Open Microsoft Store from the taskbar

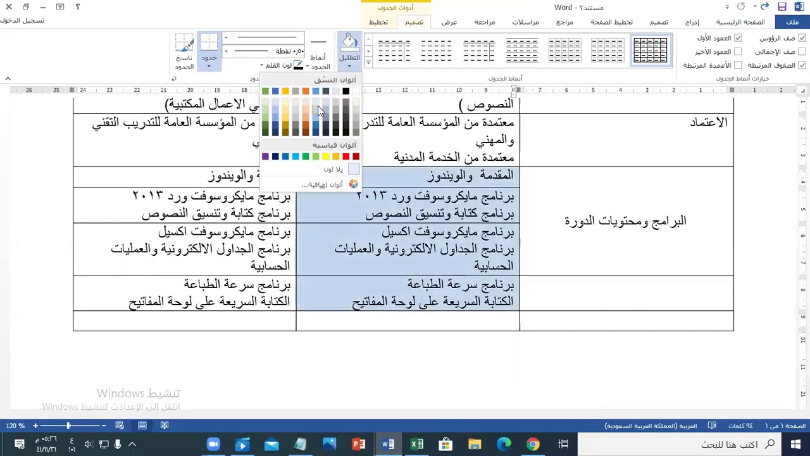coord(446,445)
